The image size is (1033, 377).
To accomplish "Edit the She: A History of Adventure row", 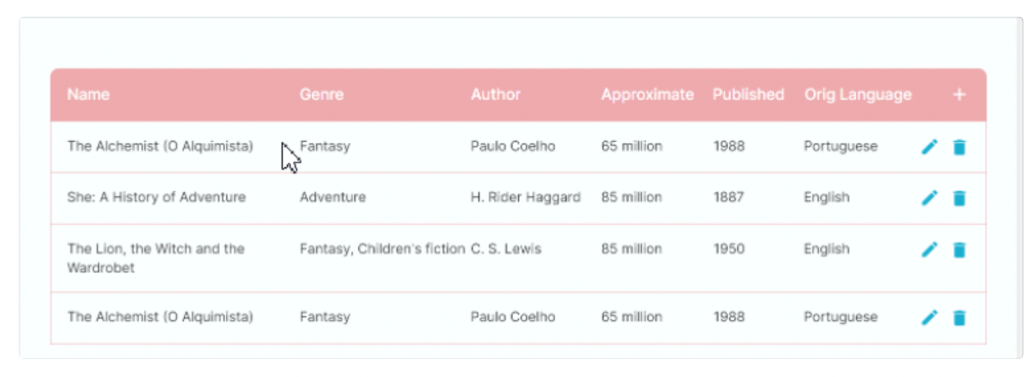I will pos(929,198).
